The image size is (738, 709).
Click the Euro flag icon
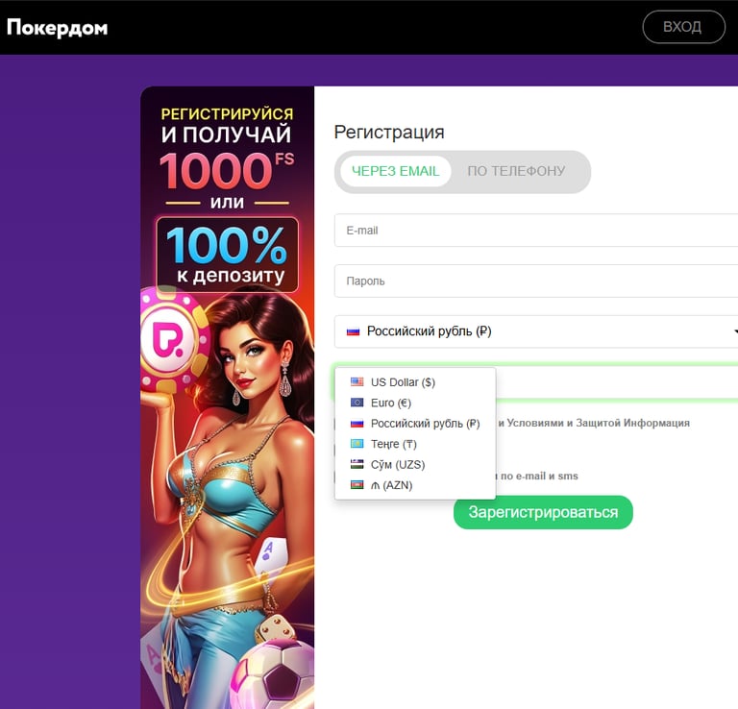pos(357,403)
